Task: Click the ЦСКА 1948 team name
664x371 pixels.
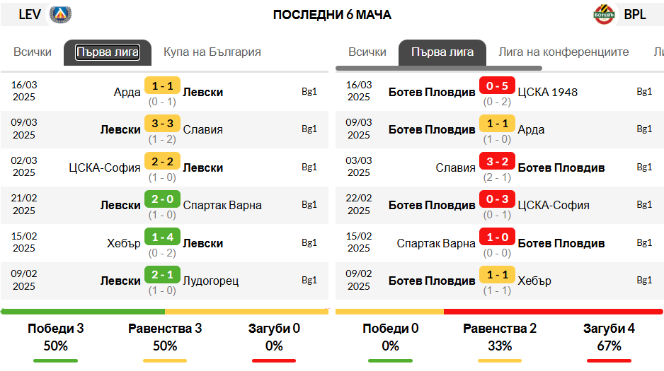Action: pos(547,92)
